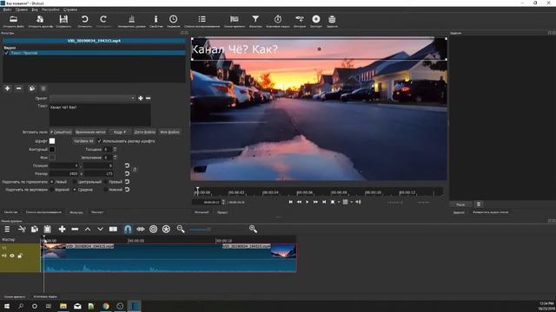Step the player timecode spinner

coord(223,202)
